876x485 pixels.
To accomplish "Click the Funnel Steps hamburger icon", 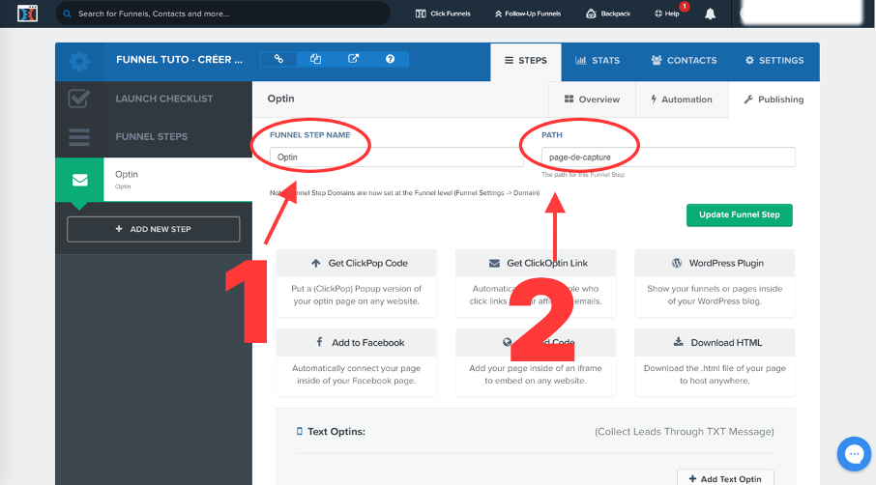I will [x=78, y=137].
